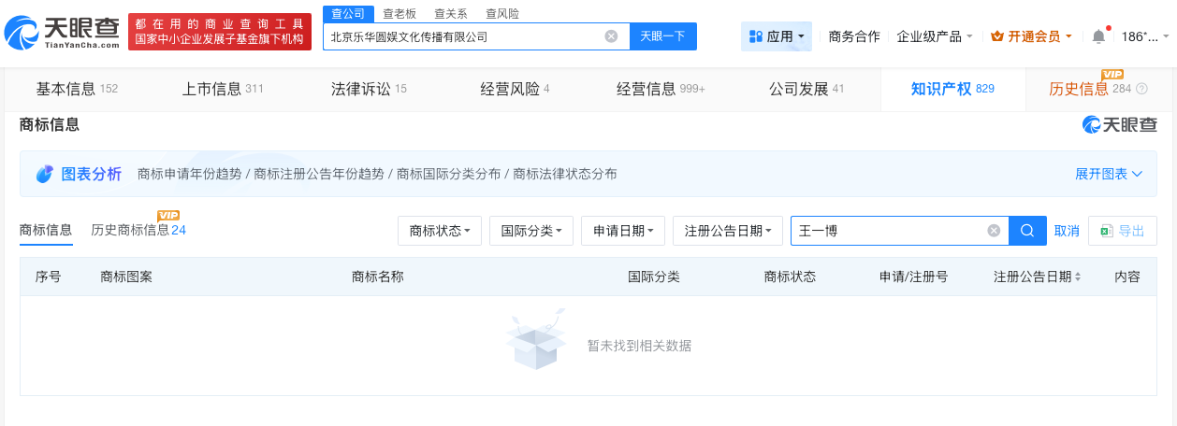Switch to the 法律诉讼 tab
This screenshot has width=1177, height=426.
369,89
